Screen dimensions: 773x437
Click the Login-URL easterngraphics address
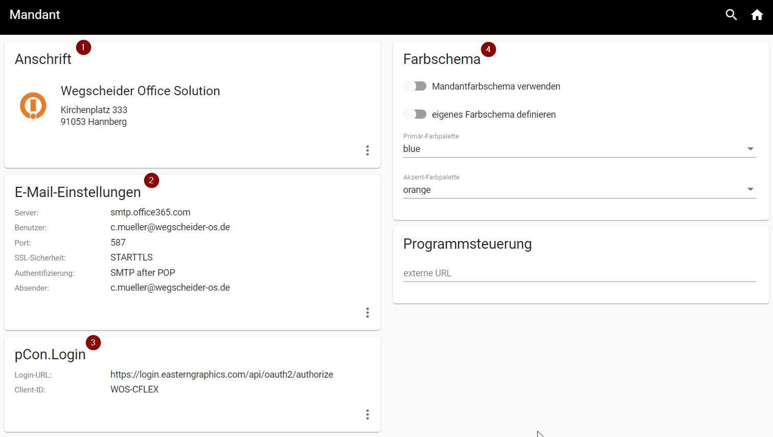tap(222, 375)
